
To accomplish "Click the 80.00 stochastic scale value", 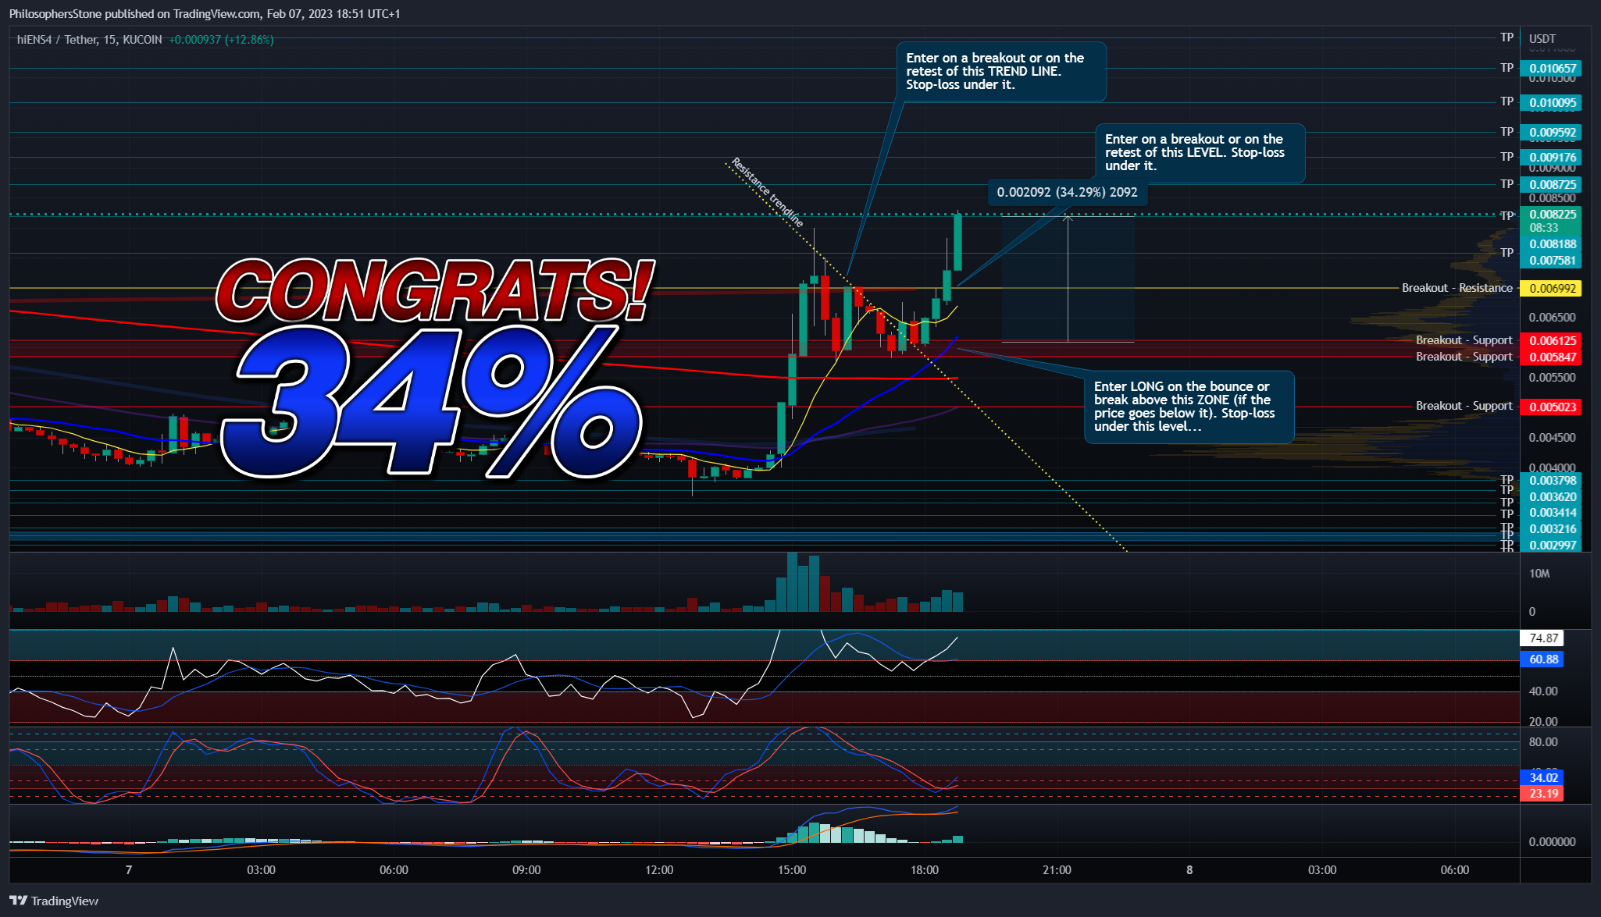I will [x=1542, y=741].
